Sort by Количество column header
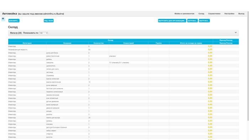The image size is (249, 140). point(99,43)
